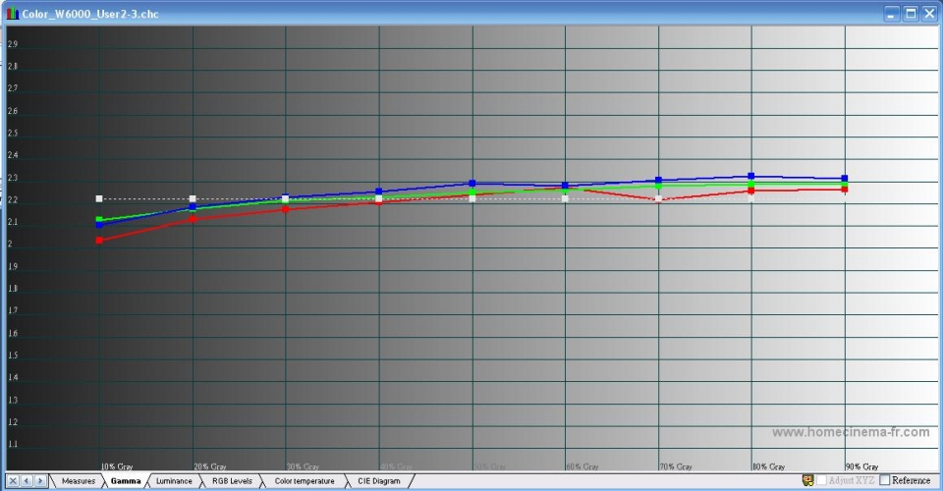Click the Color_W6000_User2-3.chc window title
Image resolution: width=943 pixels, height=491 pixels.
pyautogui.click(x=90, y=14)
